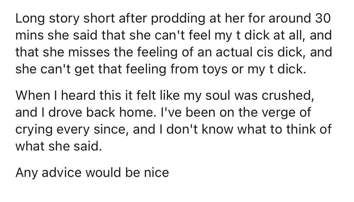Viewport: 354px width, 202px height.
Task: Click the word "drove" in the second paragraph
Action: tap(65, 112)
